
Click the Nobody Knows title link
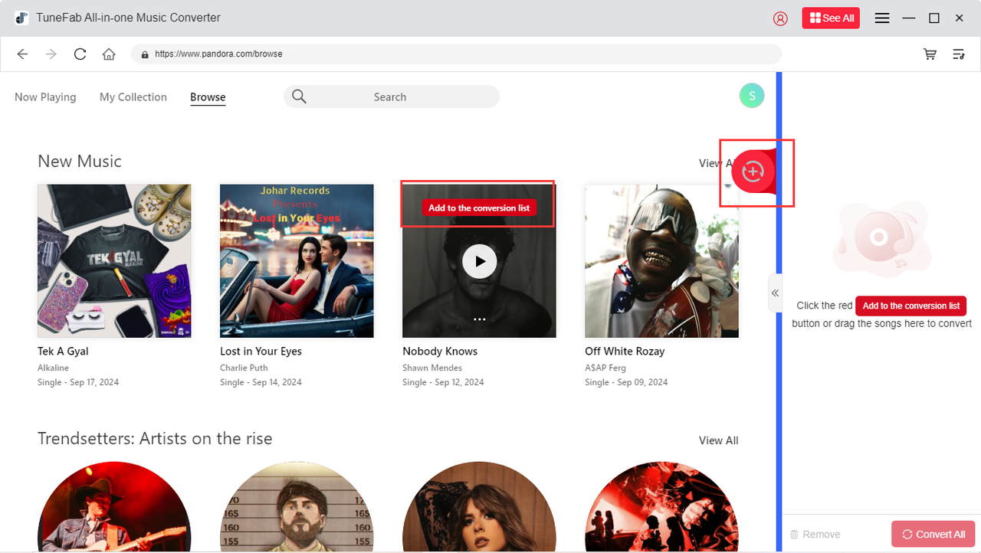point(440,352)
